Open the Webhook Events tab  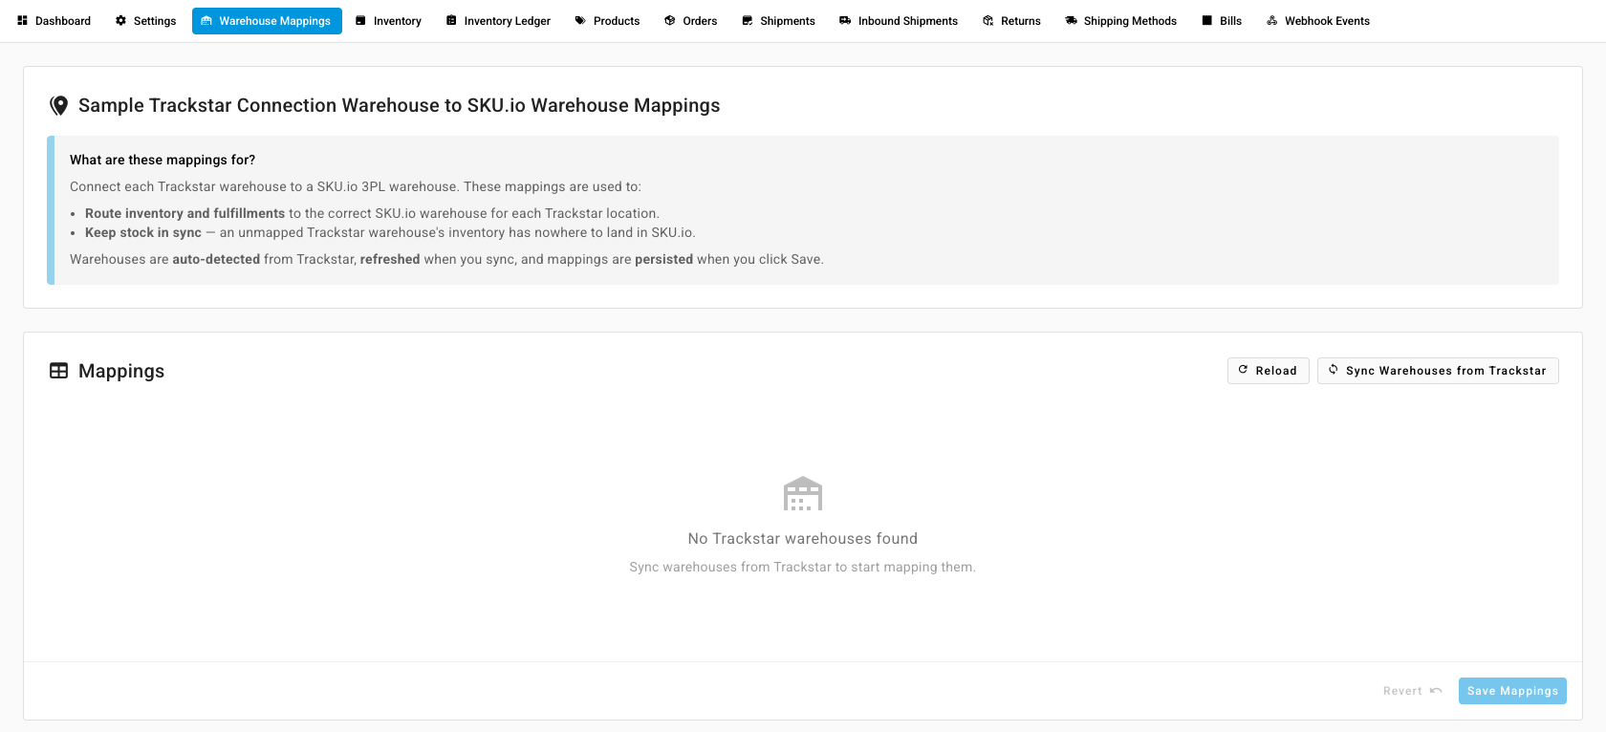point(1318,21)
